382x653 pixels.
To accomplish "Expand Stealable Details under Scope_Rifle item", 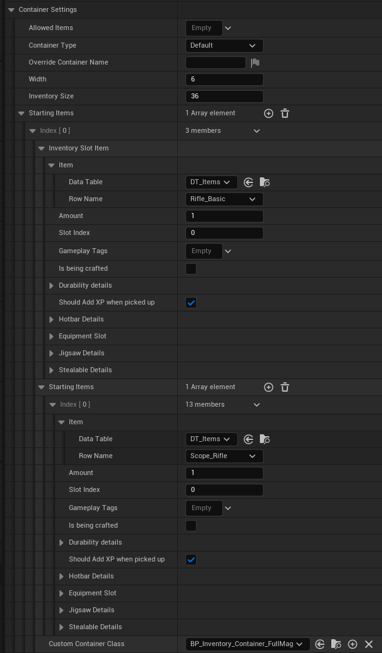I will (61, 627).
